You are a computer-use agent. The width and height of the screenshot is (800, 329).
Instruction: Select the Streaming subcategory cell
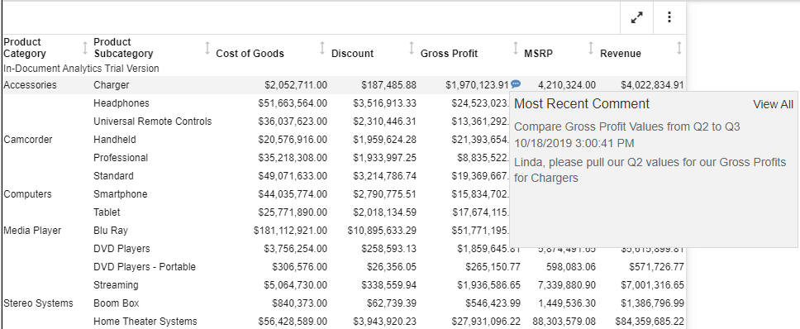pos(116,285)
